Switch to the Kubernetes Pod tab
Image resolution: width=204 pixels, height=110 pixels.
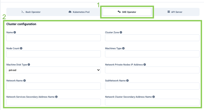[x=79, y=12]
